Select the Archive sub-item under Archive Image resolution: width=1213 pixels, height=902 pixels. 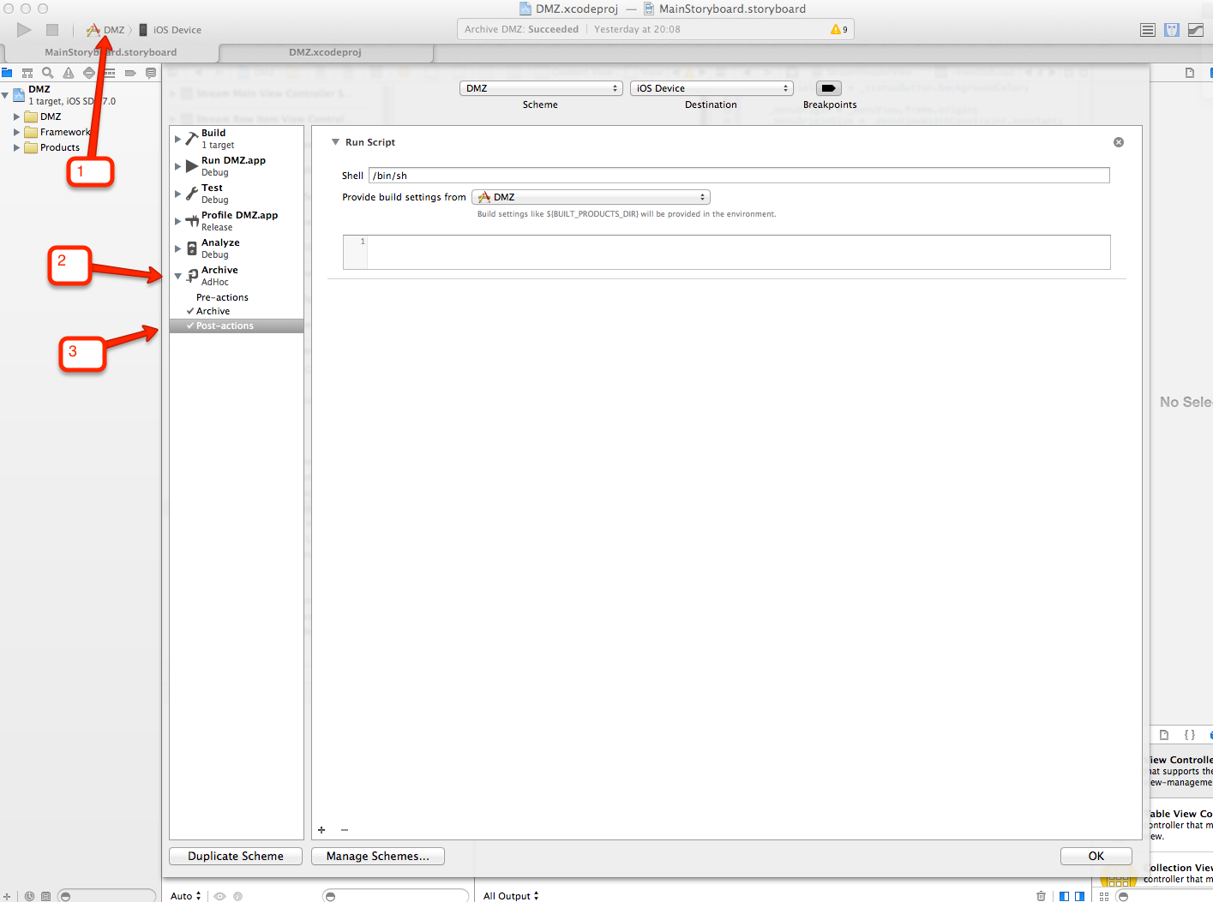[x=213, y=311]
